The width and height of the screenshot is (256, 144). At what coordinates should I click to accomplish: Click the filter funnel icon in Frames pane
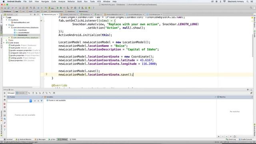pos(42,101)
